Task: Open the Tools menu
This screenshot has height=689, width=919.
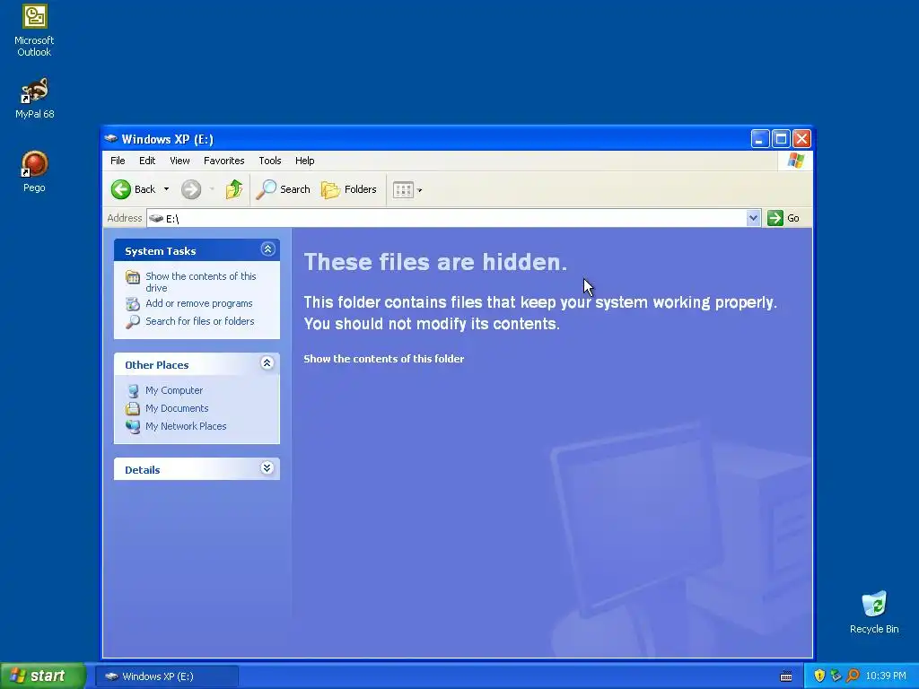Action: coord(270,161)
